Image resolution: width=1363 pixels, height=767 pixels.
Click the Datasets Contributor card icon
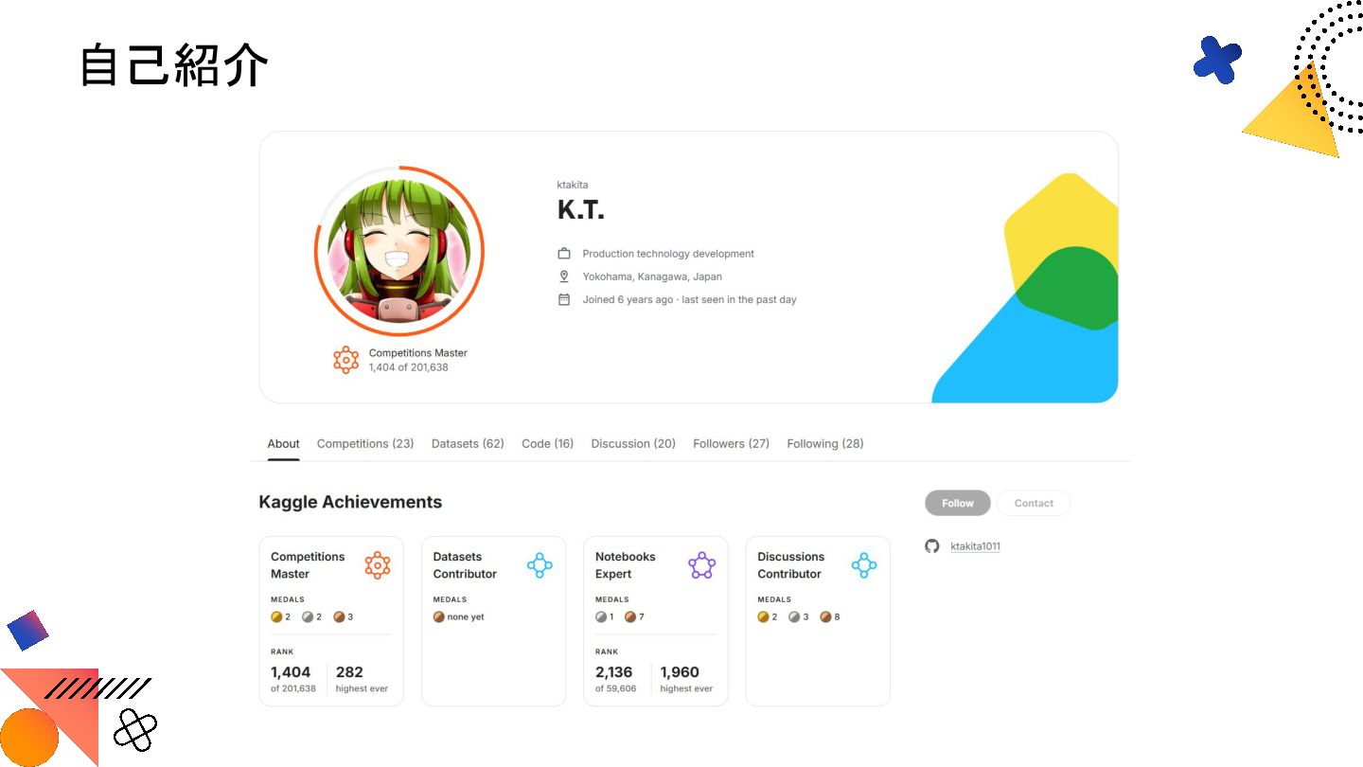[540, 565]
